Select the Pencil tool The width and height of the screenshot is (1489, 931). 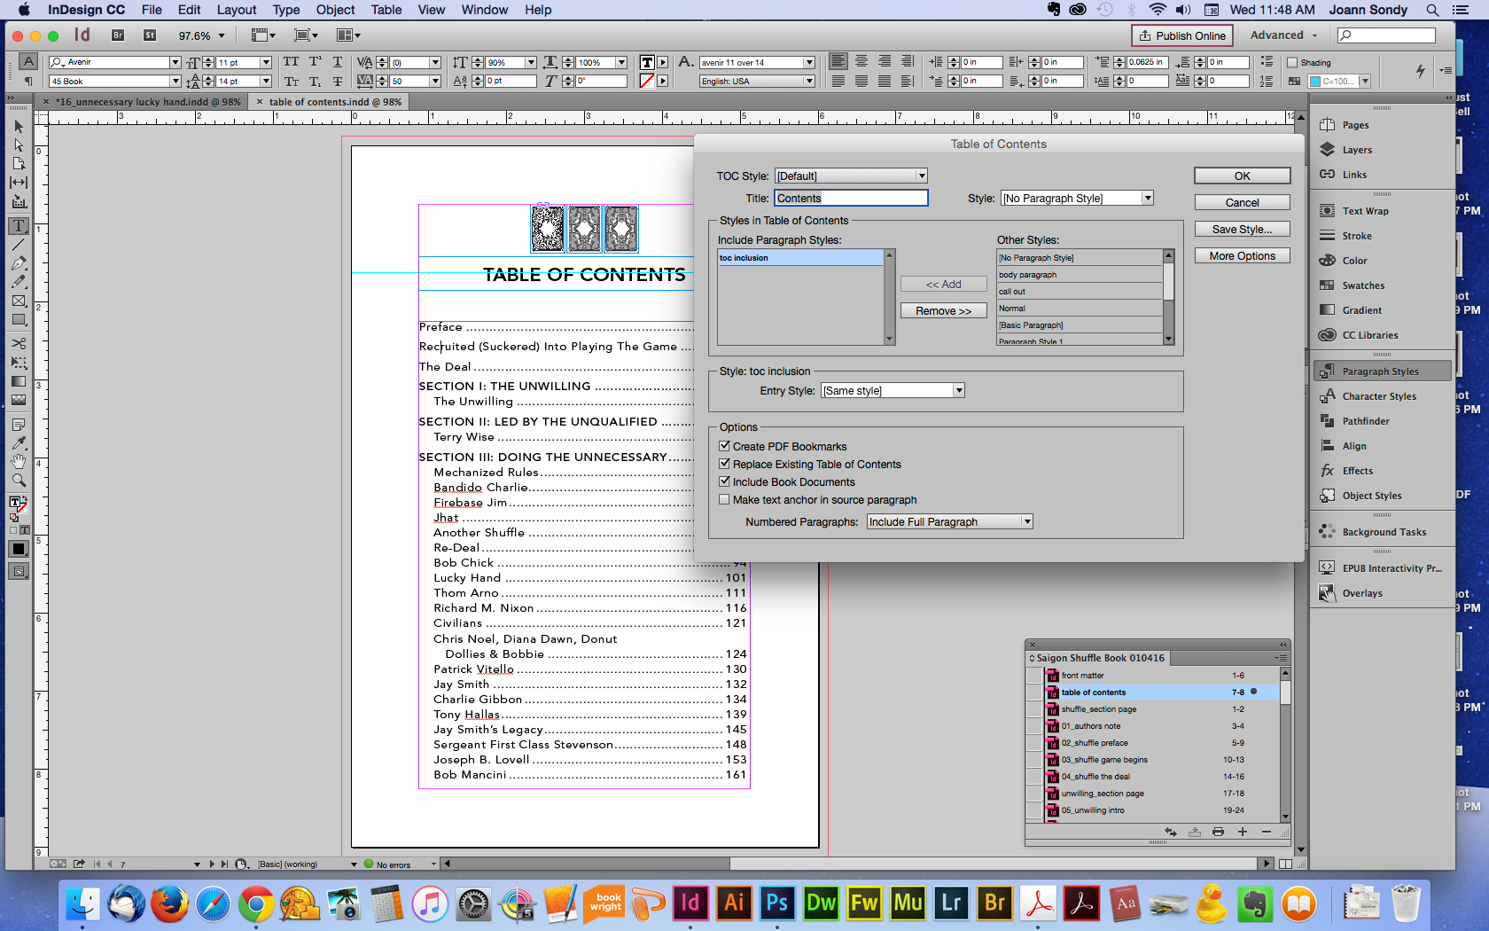coord(19,282)
